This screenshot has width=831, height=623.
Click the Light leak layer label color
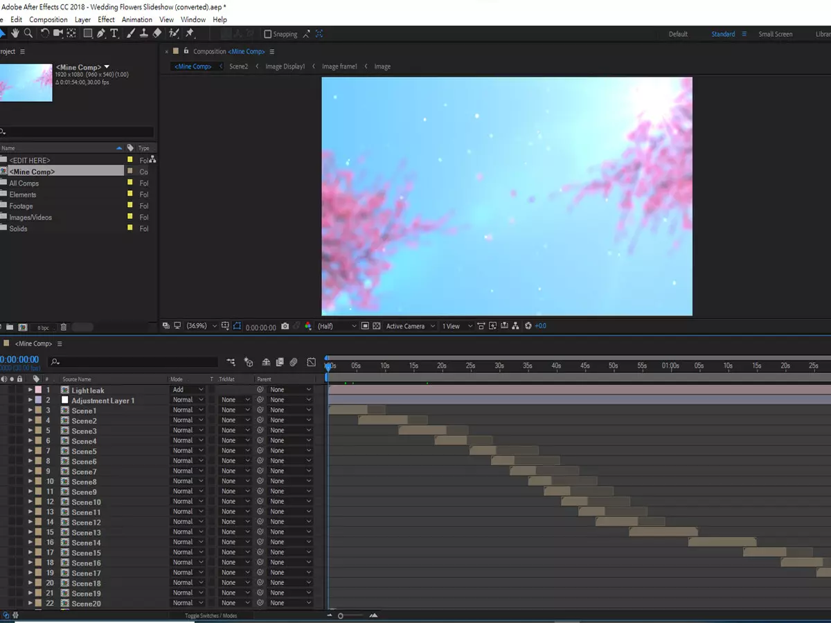(x=39, y=390)
